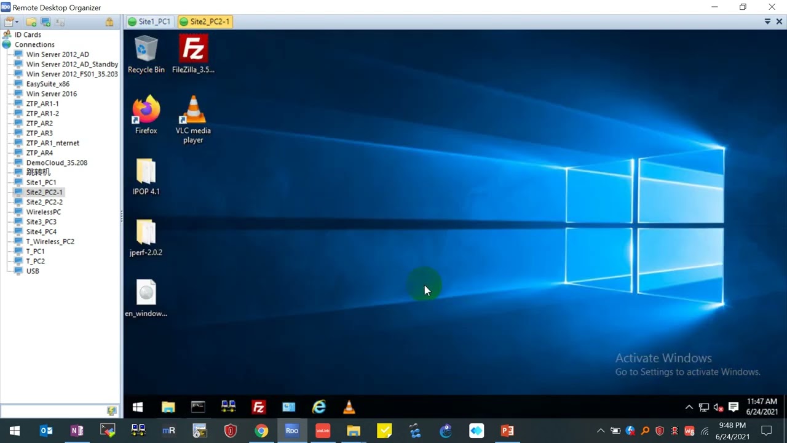This screenshot has height=443, width=787.
Task: Open Internet Explorer in remote taskbar
Action: tap(318, 407)
